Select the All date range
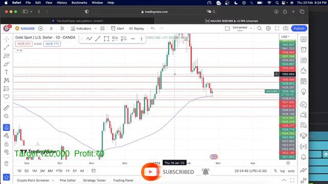328x184 pixels. tap(82, 171)
